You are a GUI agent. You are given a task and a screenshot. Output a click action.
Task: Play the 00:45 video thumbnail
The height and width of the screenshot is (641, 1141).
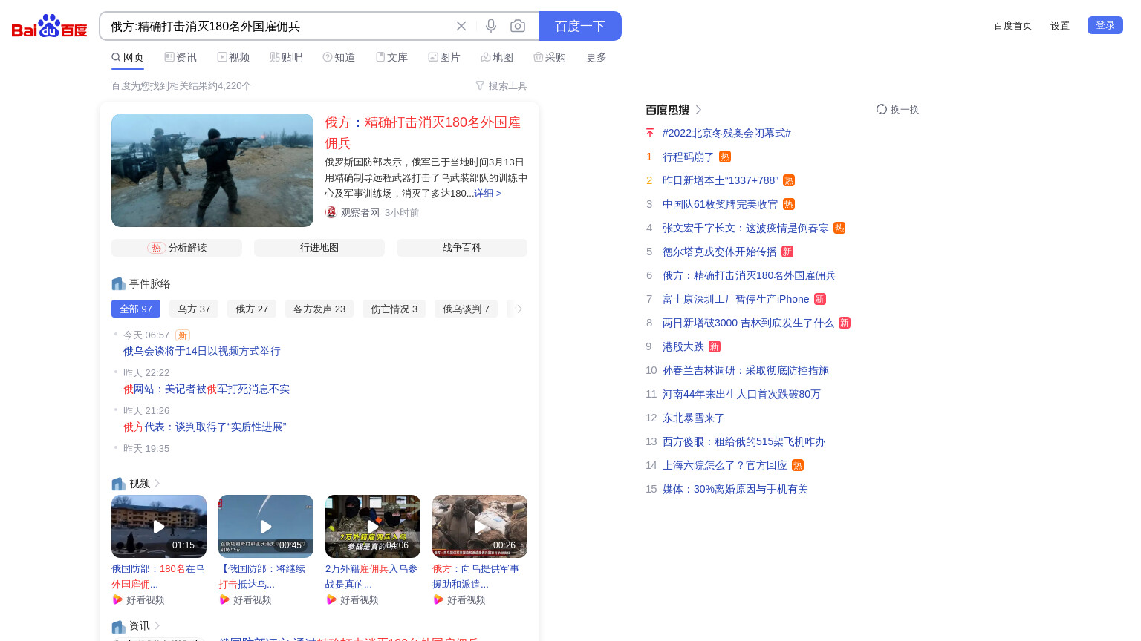point(266,526)
